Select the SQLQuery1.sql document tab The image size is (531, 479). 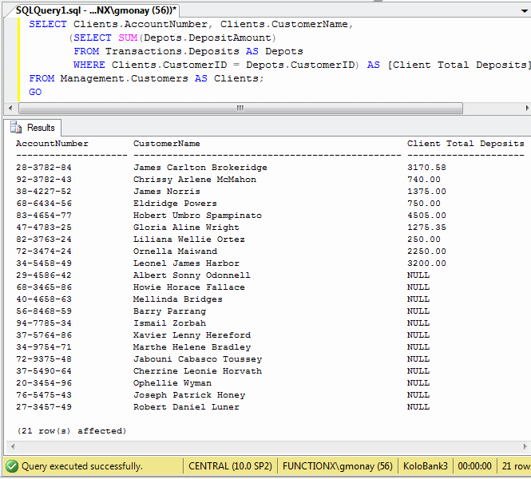(x=96, y=10)
